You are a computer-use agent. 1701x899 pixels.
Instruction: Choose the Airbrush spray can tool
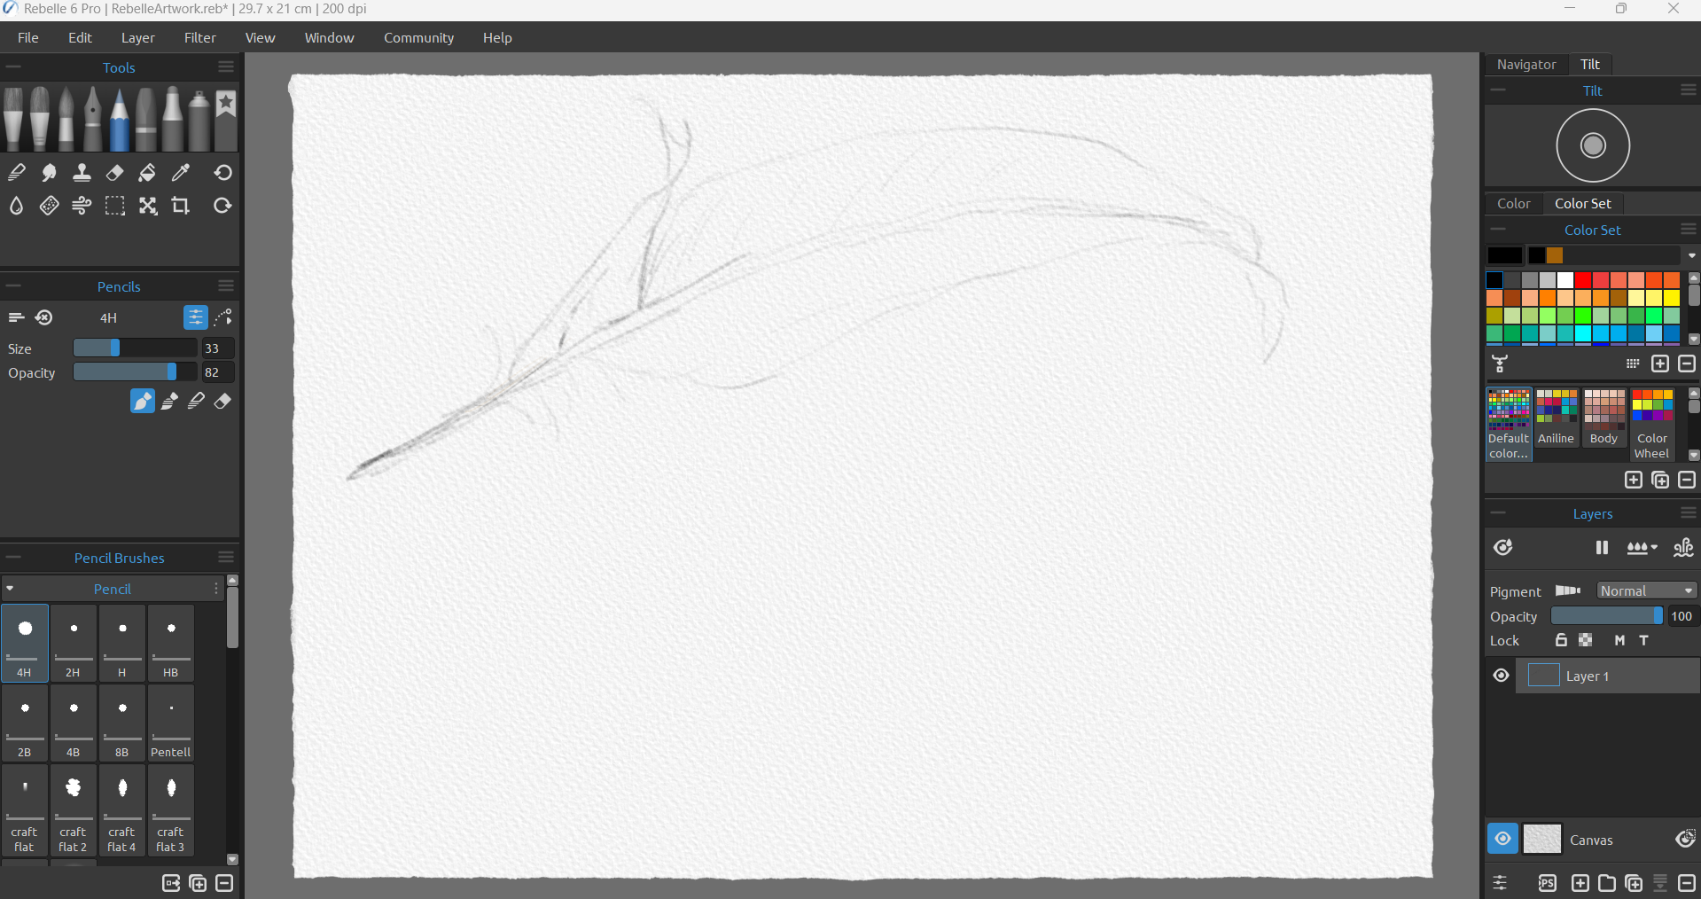(199, 119)
